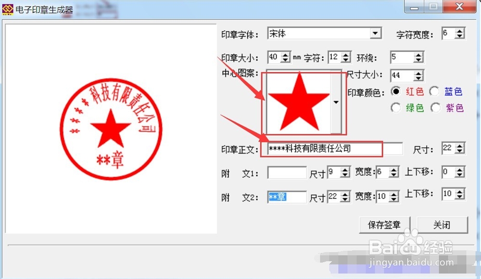Decrease 印章正文 尺寸 with down arrow
The width and height of the screenshot is (481, 279).
459,151
